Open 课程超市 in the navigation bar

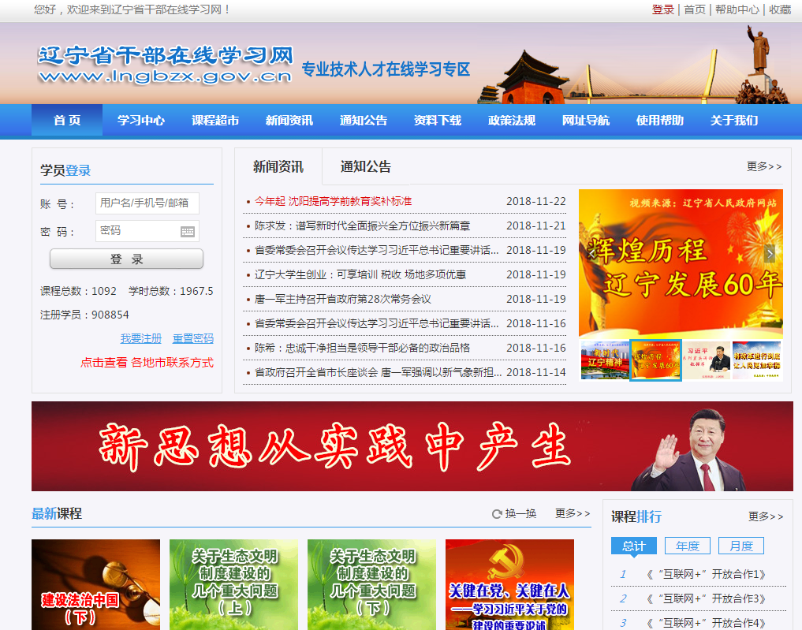[x=215, y=121]
